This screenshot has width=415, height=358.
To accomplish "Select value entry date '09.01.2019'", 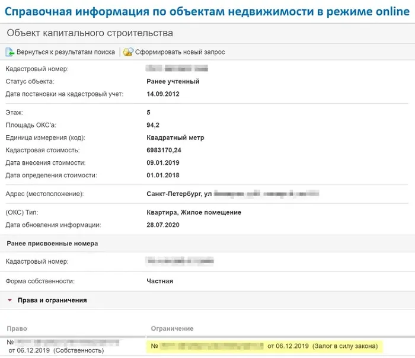I will (163, 162).
